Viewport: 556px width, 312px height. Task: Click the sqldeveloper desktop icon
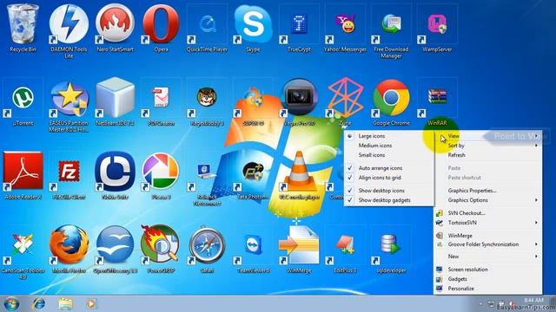pos(391,244)
